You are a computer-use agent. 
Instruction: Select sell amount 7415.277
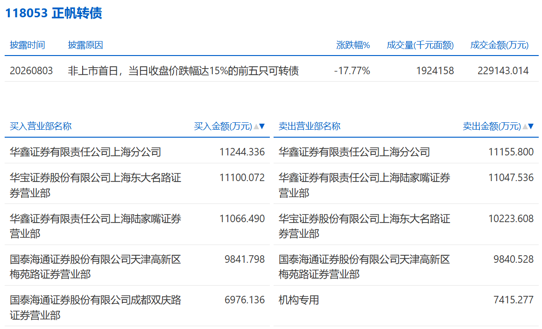point(514,300)
